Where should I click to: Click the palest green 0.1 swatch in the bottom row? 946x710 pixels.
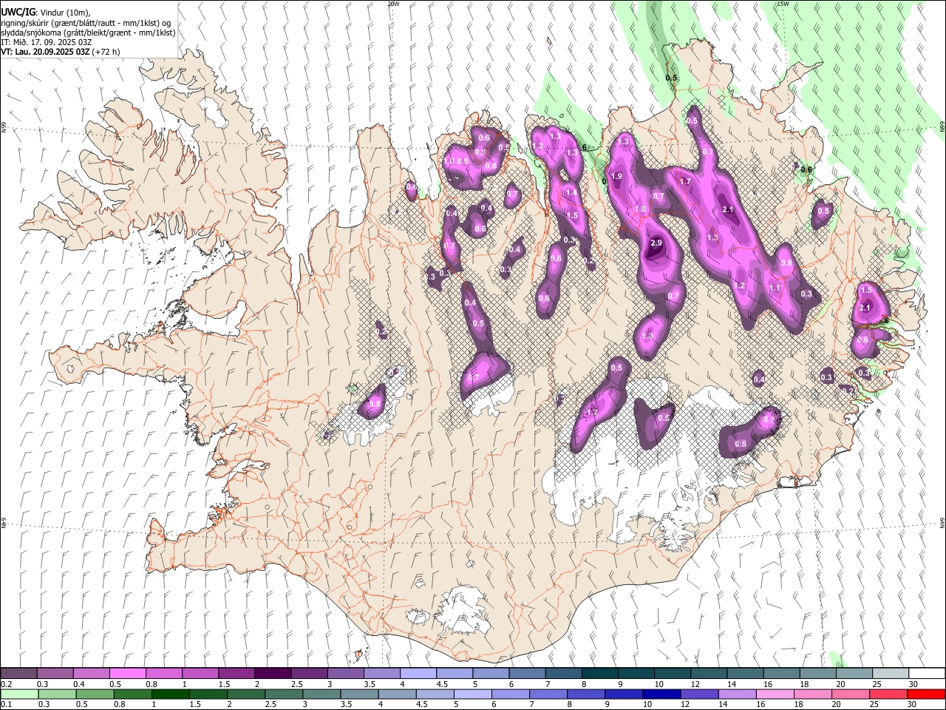[19, 694]
